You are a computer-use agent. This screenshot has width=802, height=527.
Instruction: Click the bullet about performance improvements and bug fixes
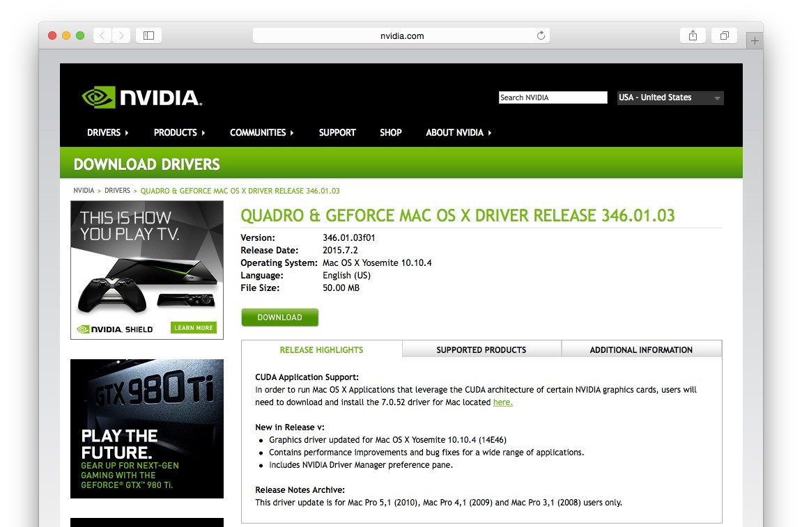tap(426, 453)
